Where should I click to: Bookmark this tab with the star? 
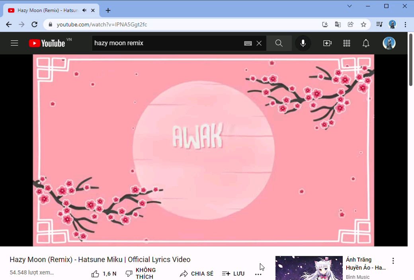pos(363,25)
